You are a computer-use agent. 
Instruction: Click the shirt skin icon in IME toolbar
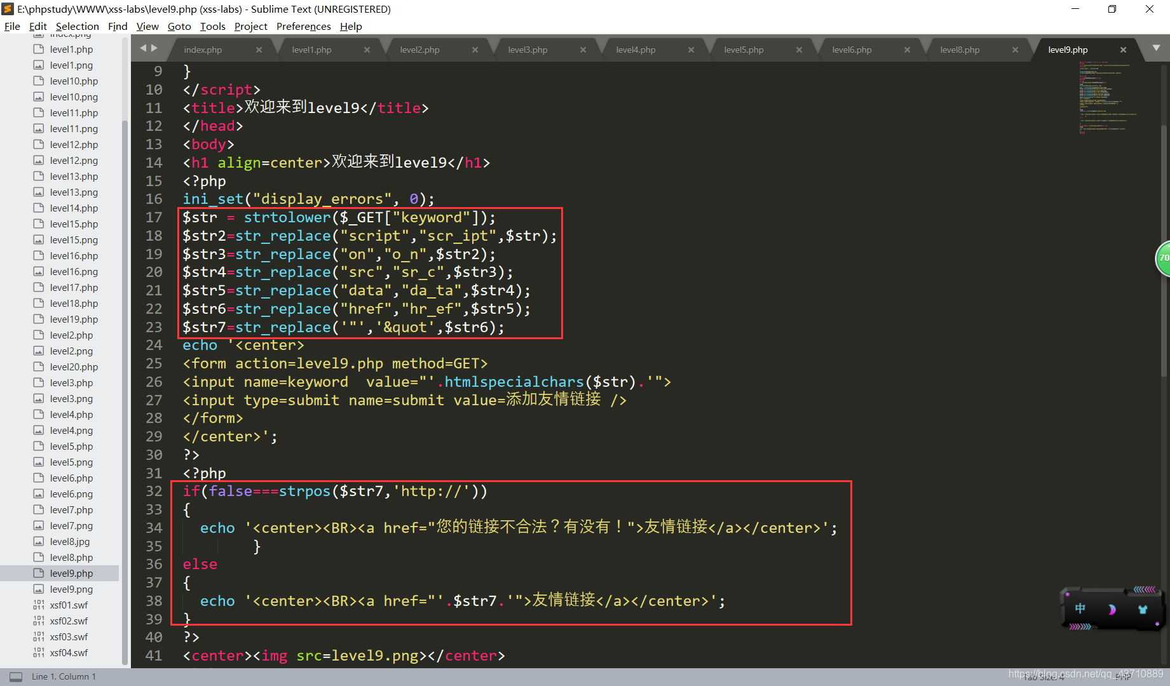pyautogui.click(x=1143, y=609)
